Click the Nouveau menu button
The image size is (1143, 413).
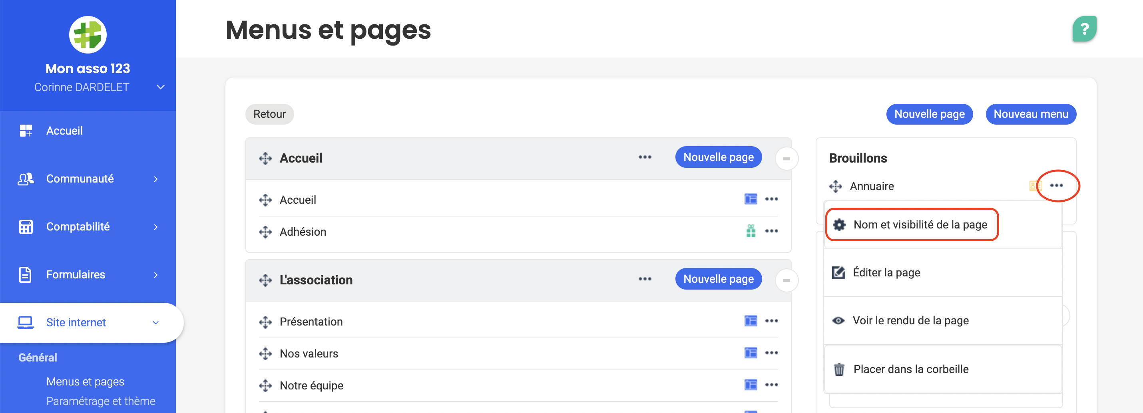point(1030,115)
